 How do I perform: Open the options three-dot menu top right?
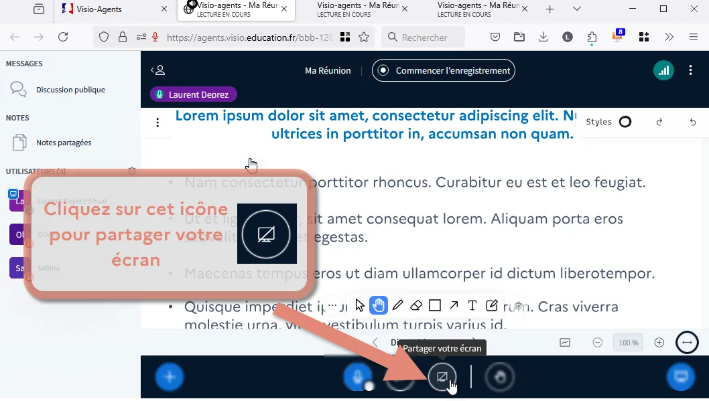[690, 70]
